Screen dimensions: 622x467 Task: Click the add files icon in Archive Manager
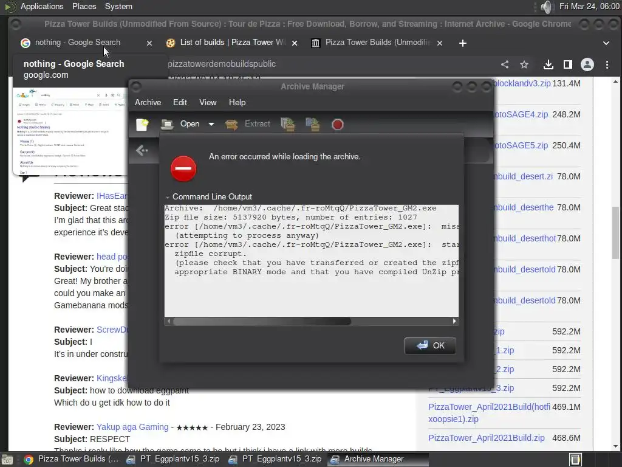point(287,124)
